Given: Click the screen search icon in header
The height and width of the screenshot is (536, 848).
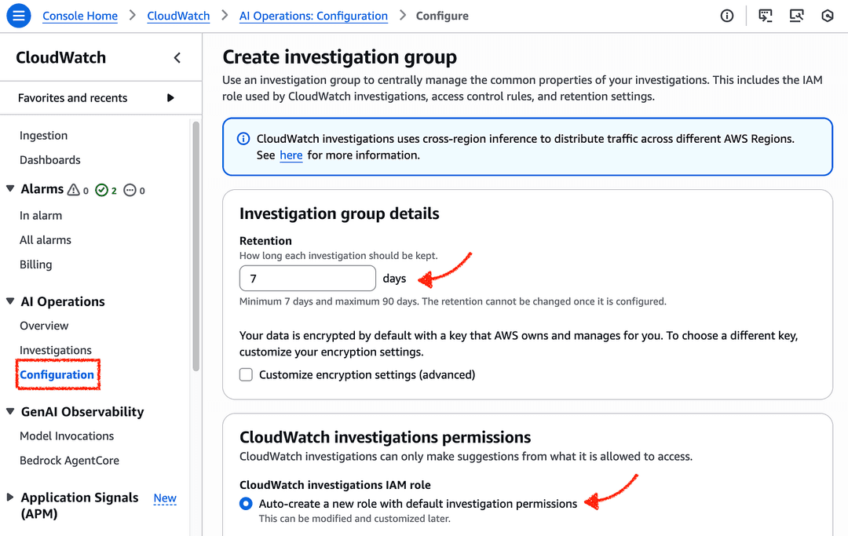Looking at the screenshot, I should [x=796, y=16].
